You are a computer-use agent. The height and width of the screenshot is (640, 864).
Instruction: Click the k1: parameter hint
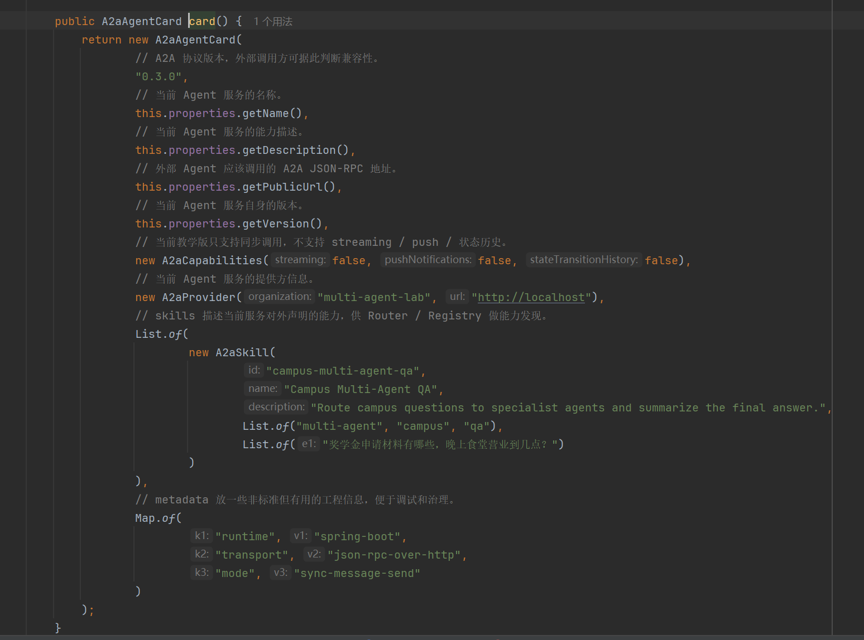201,536
